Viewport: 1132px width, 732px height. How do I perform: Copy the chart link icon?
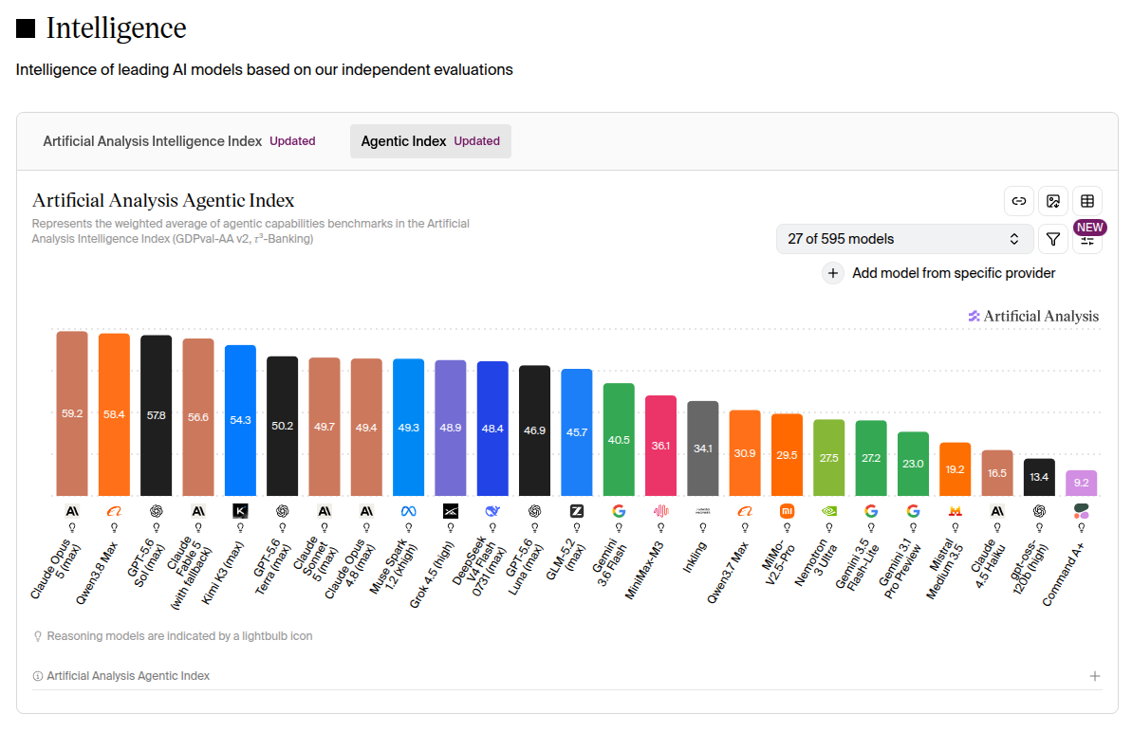1019,201
